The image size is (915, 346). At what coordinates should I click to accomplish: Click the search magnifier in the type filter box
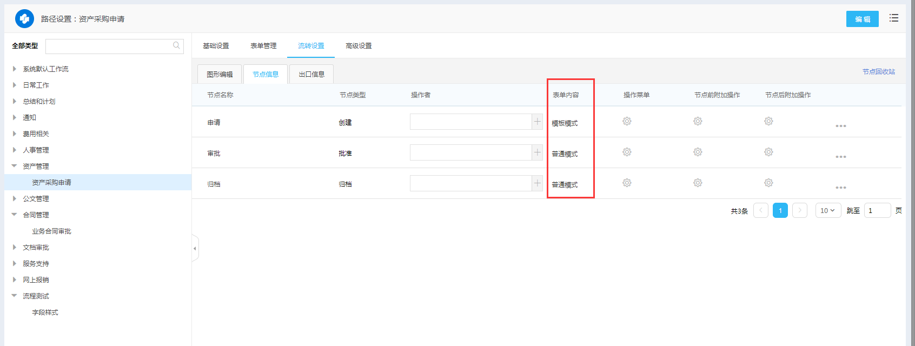tap(176, 46)
